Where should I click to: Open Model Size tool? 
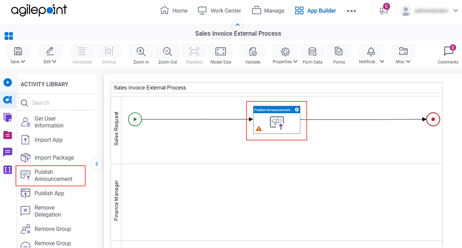(221, 51)
